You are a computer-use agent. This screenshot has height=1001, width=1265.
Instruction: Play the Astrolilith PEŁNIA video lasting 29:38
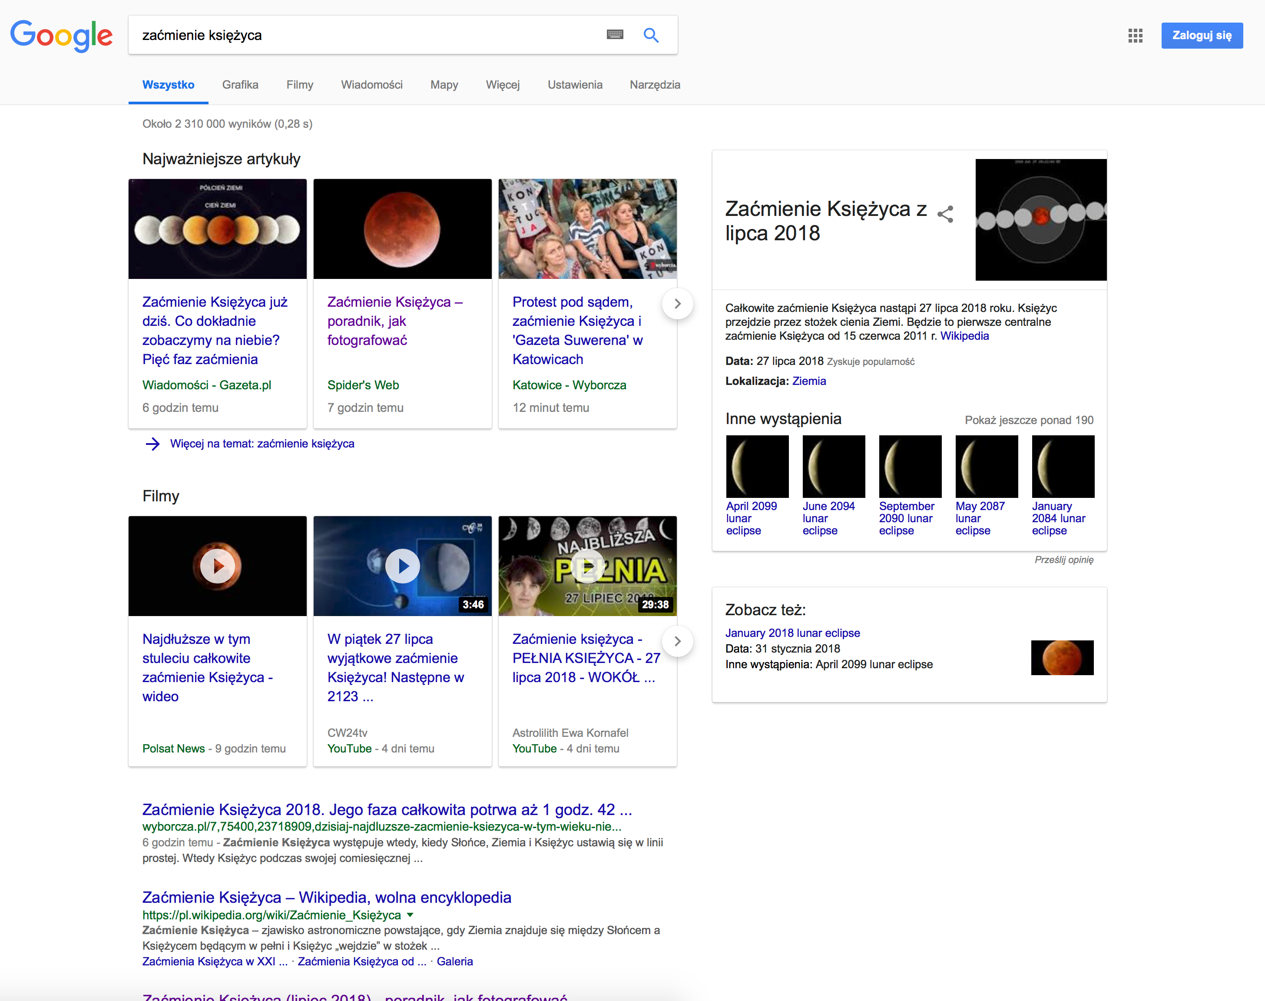click(587, 566)
